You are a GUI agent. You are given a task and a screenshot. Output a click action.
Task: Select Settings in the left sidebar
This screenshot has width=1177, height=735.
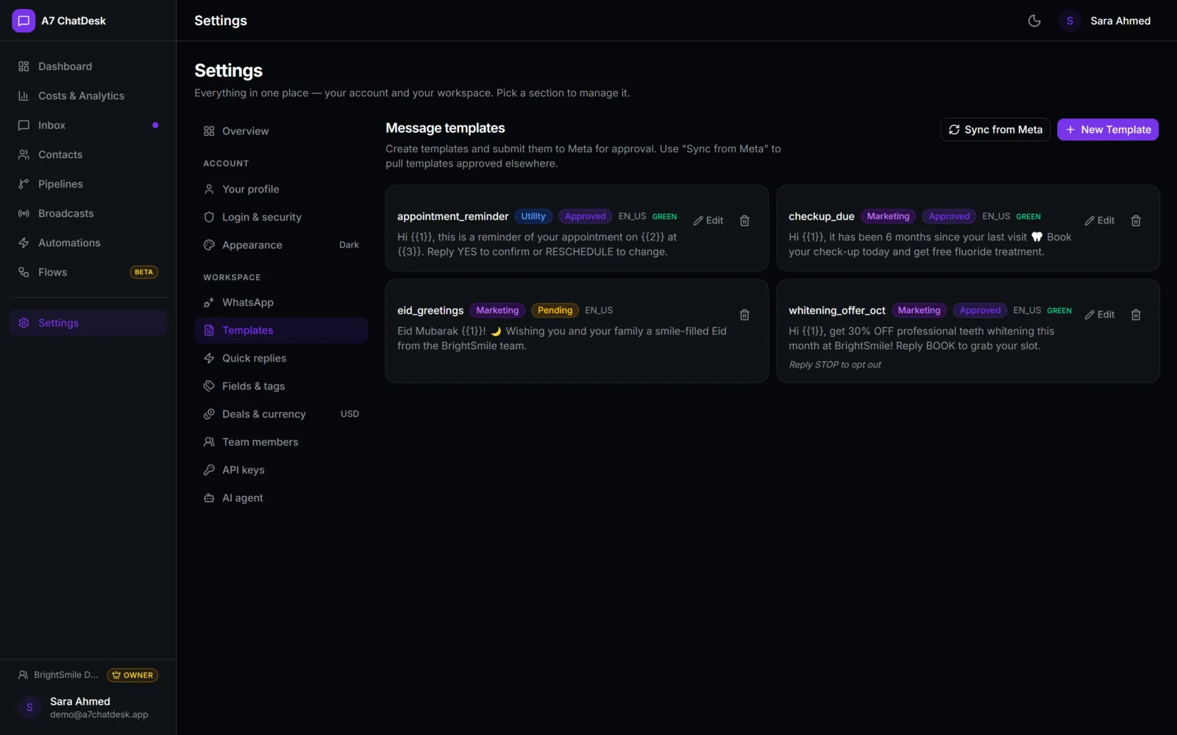click(x=88, y=323)
